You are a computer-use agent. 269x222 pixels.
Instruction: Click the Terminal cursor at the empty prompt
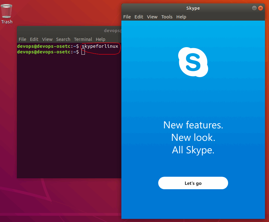[83, 52]
